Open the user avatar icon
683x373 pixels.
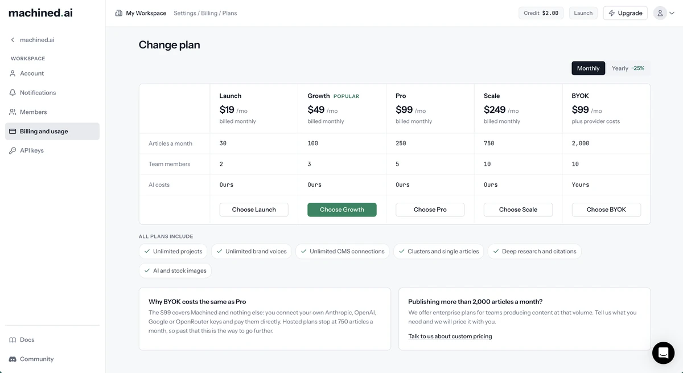point(660,13)
